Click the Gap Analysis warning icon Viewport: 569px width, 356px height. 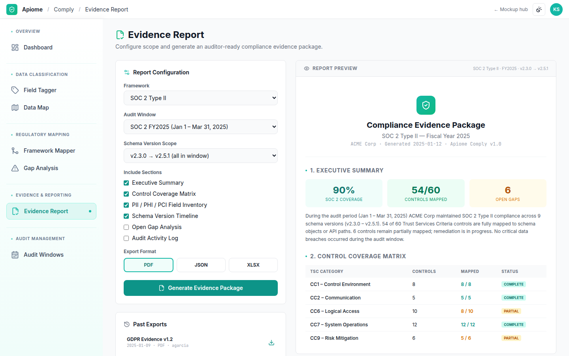pyautogui.click(x=15, y=168)
